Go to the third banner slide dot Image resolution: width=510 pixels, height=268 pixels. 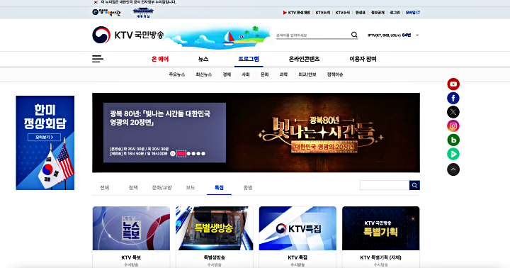pos(193,154)
